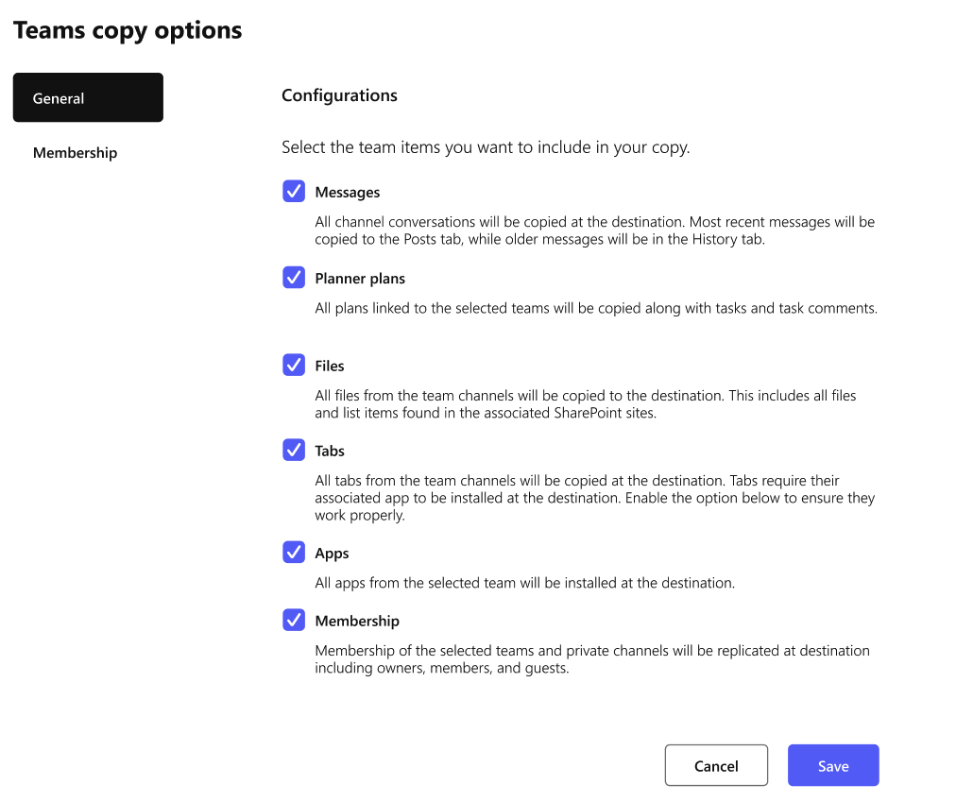This screenshot has width=956, height=802.
Task: Click the 'All files from the team' description
Action: [586, 404]
